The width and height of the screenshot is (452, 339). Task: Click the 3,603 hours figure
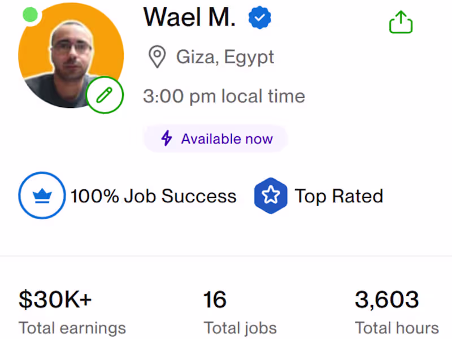point(387,300)
